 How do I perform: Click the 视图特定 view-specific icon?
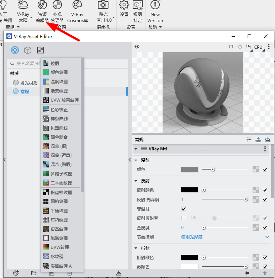(x=138, y=5)
